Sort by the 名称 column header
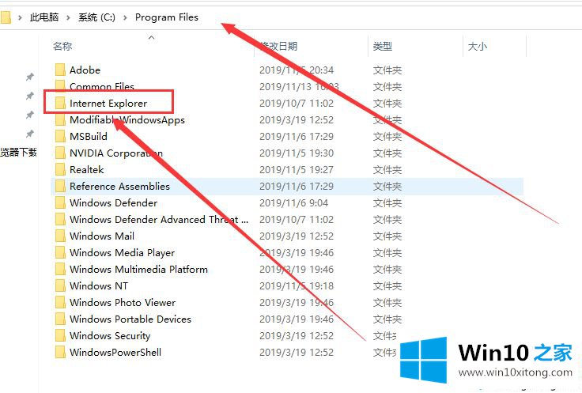Screen dimensions: 582x393 tap(62, 46)
